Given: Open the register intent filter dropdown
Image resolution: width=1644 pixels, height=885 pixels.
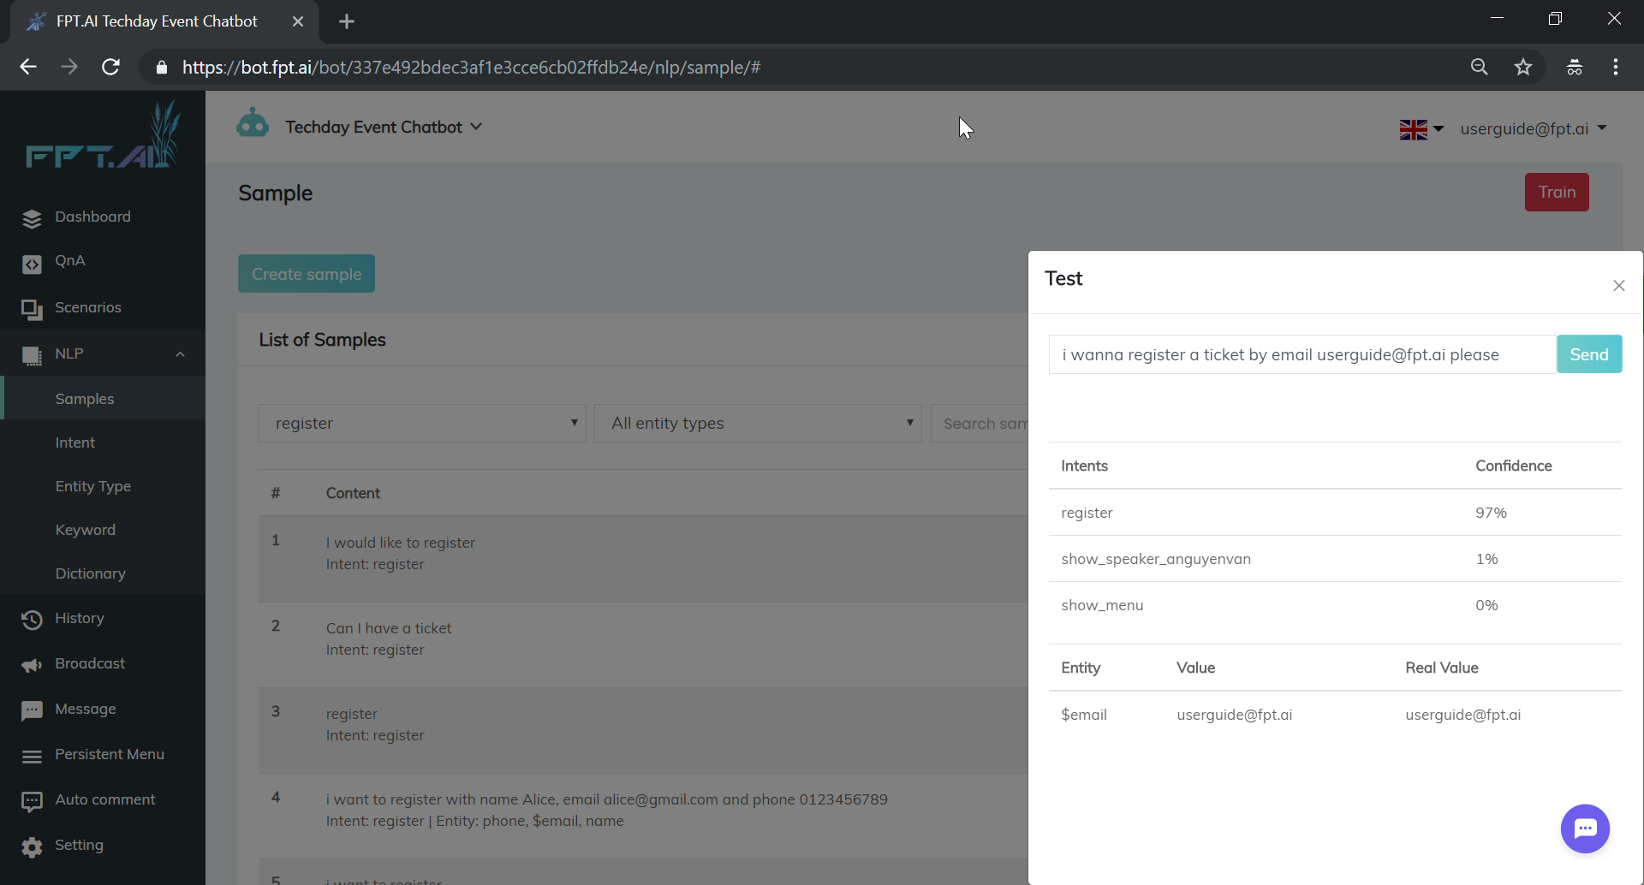Looking at the screenshot, I should 422,423.
